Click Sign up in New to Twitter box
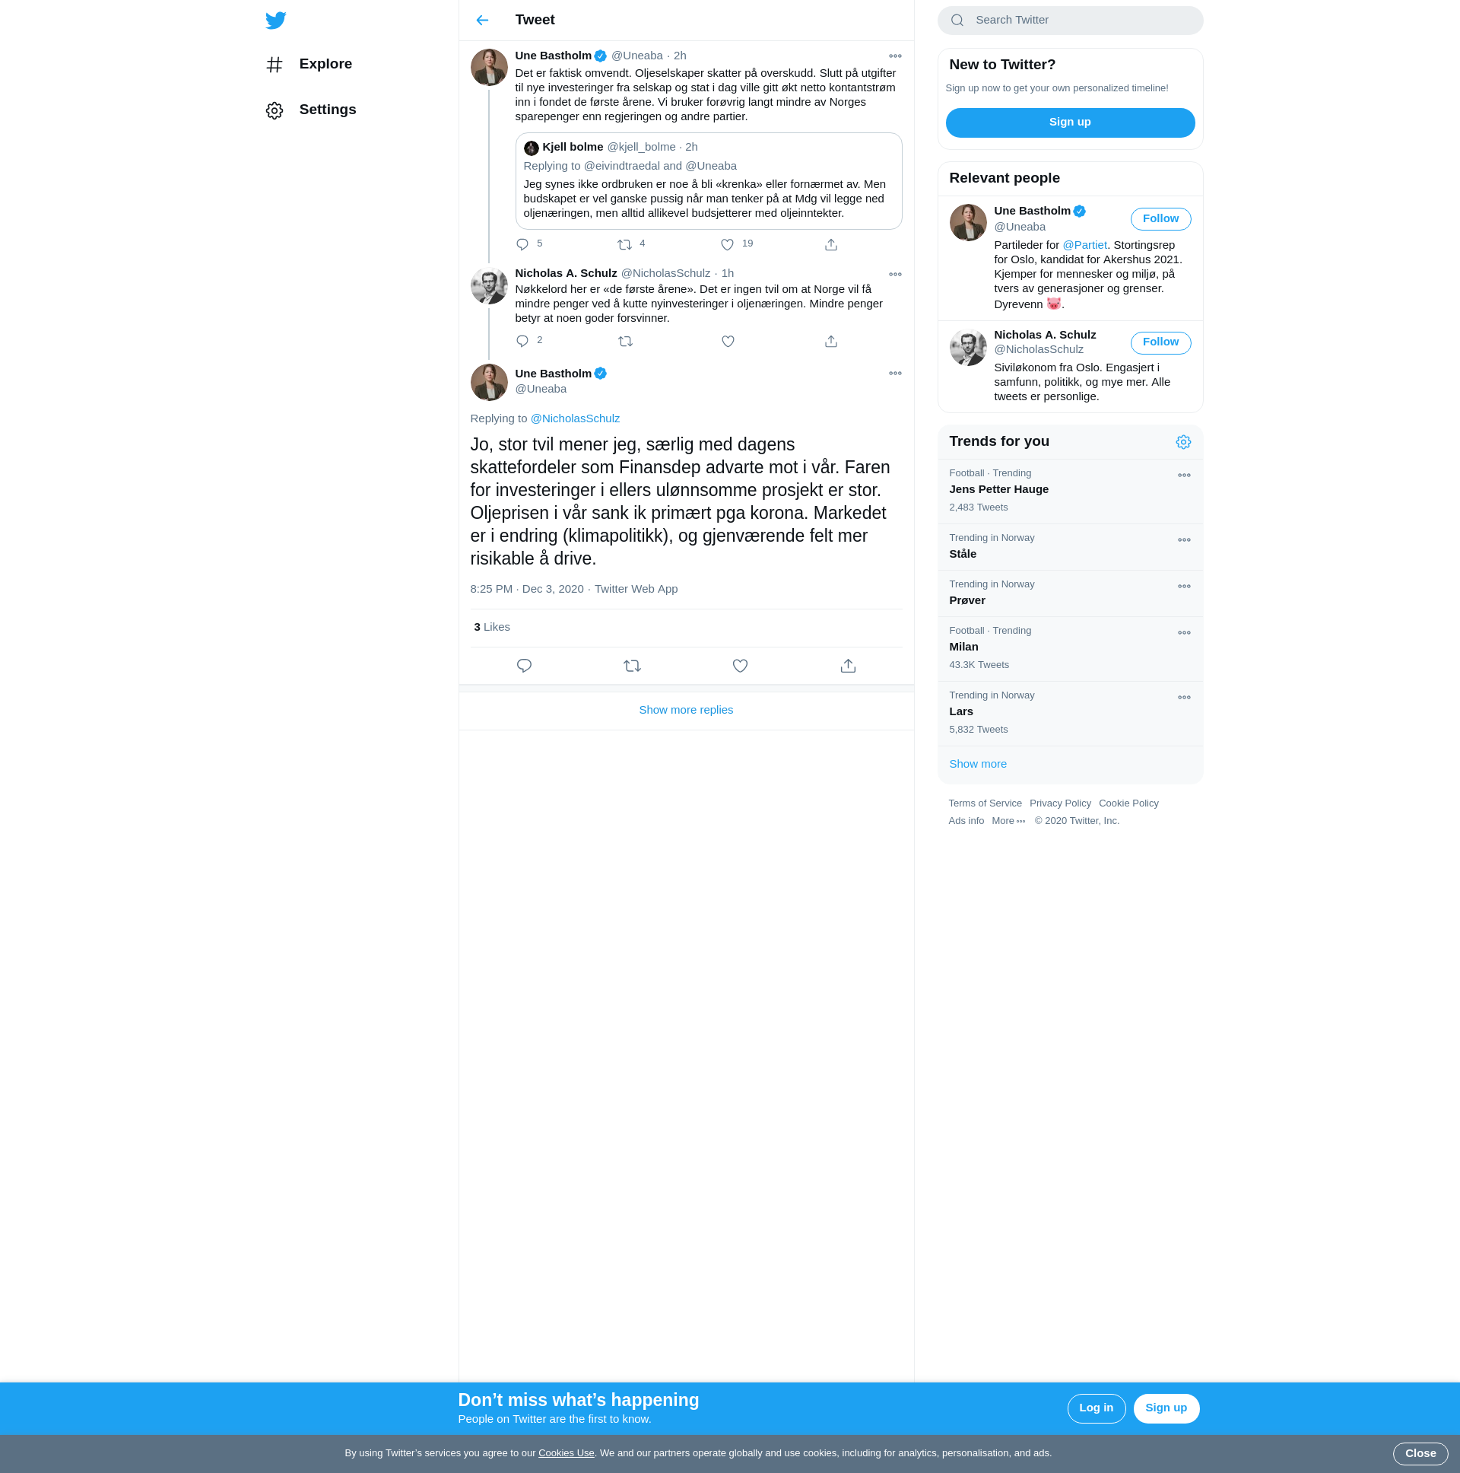The image size is (1460, 1473). coord(1070,122)
